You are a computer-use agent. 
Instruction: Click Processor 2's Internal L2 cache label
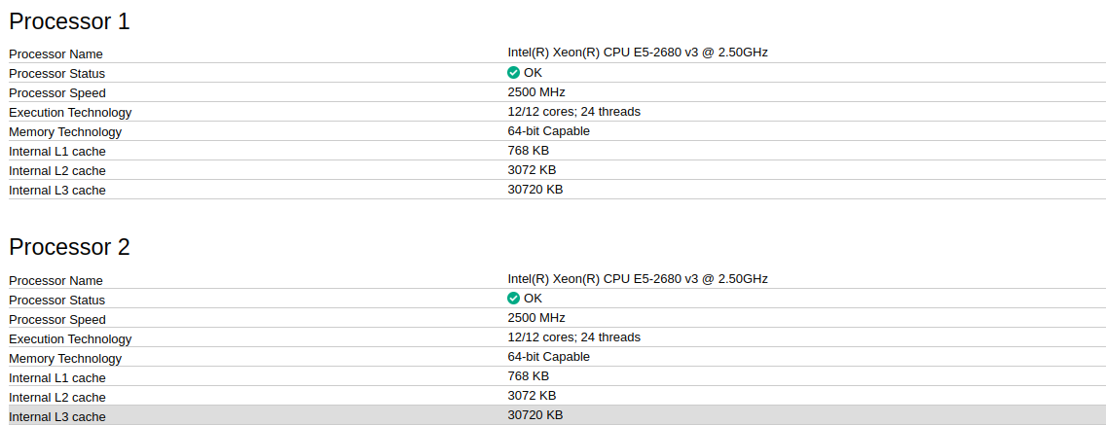(x=57, y=398)
